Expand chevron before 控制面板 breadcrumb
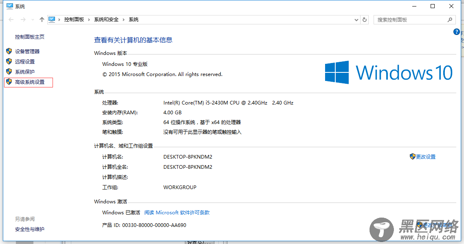 click(59, 20)
